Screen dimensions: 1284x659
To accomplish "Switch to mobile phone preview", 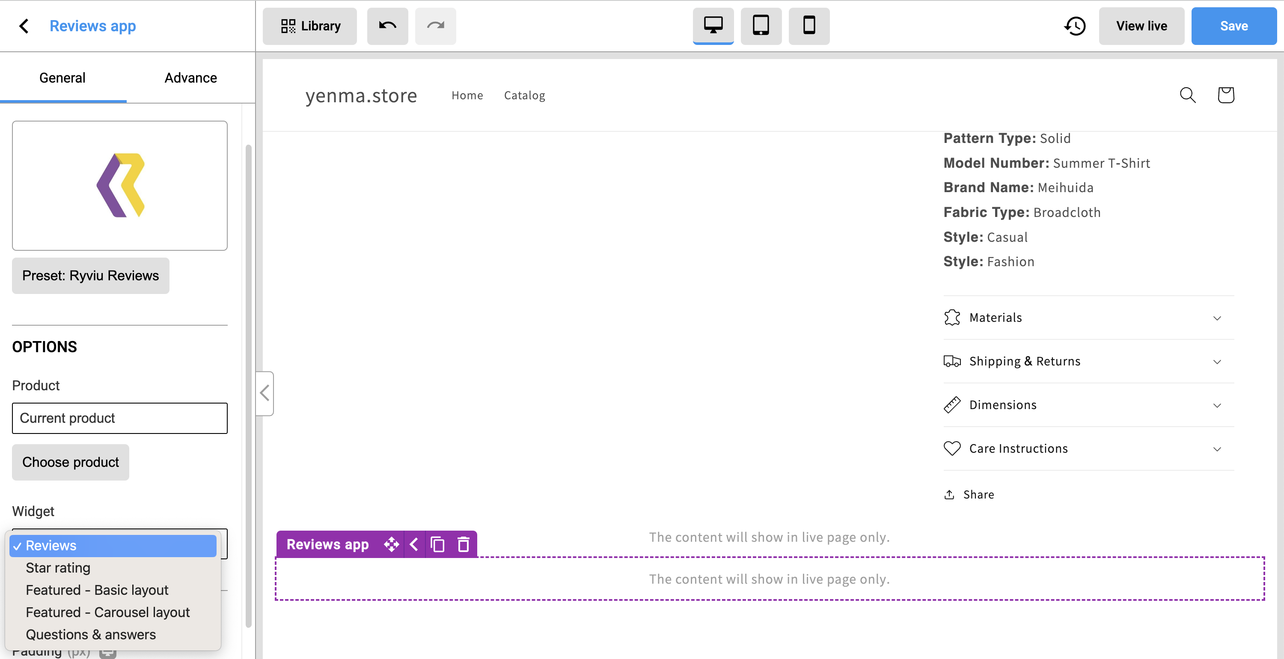I will click(x=809, y=26).
